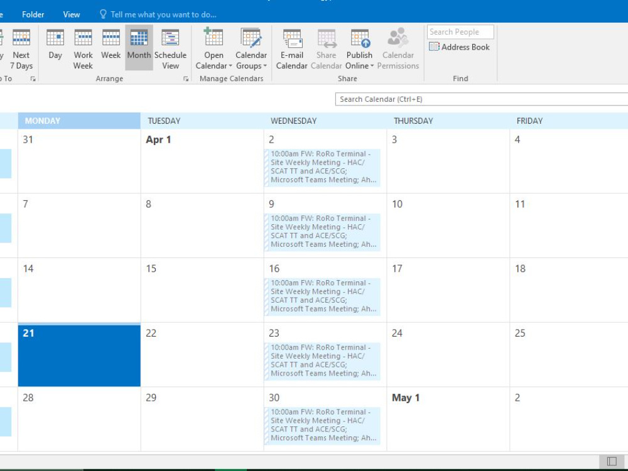
Task: Select the Tuesday column header
Action: [202, 121]
